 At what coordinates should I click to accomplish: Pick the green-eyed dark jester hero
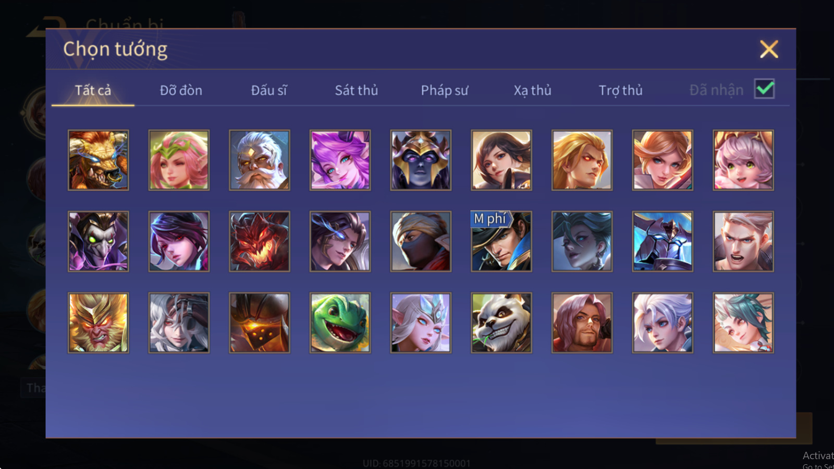click(x=98, y=241)
